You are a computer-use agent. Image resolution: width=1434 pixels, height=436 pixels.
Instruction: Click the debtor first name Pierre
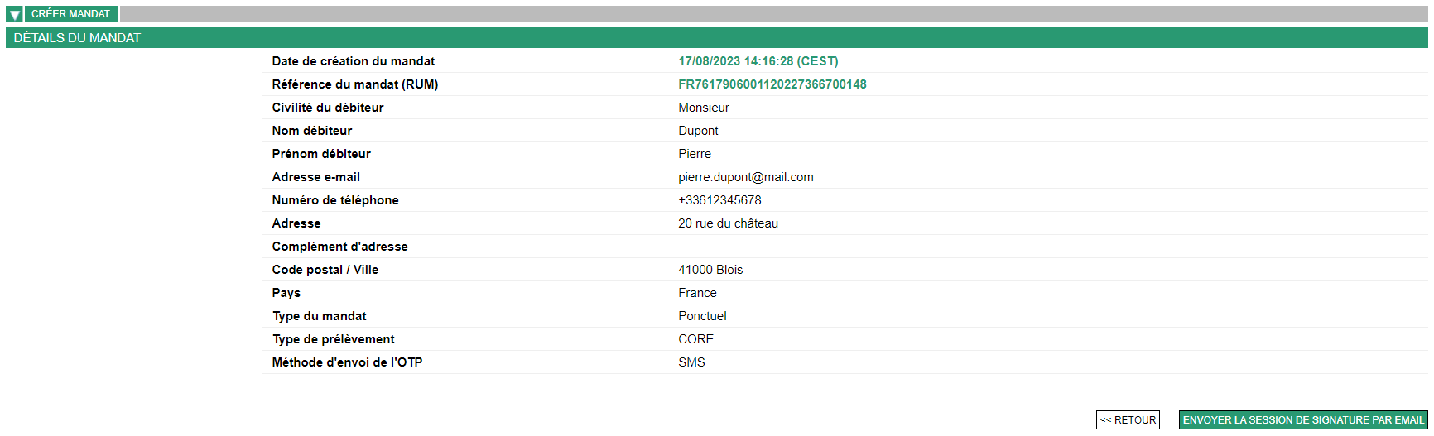(x=694, y=154)
